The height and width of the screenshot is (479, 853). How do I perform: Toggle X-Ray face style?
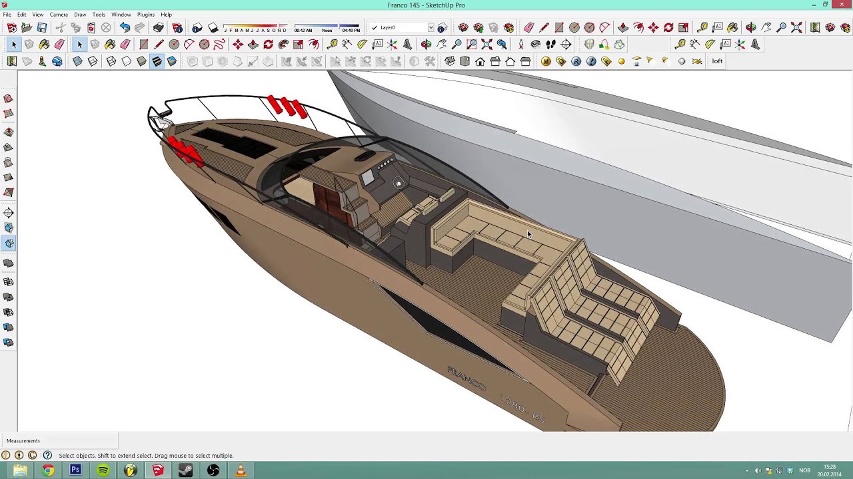77,61
